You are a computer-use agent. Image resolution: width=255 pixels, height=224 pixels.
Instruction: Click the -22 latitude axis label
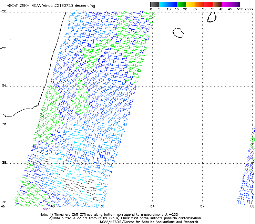(x=3, y=48)
